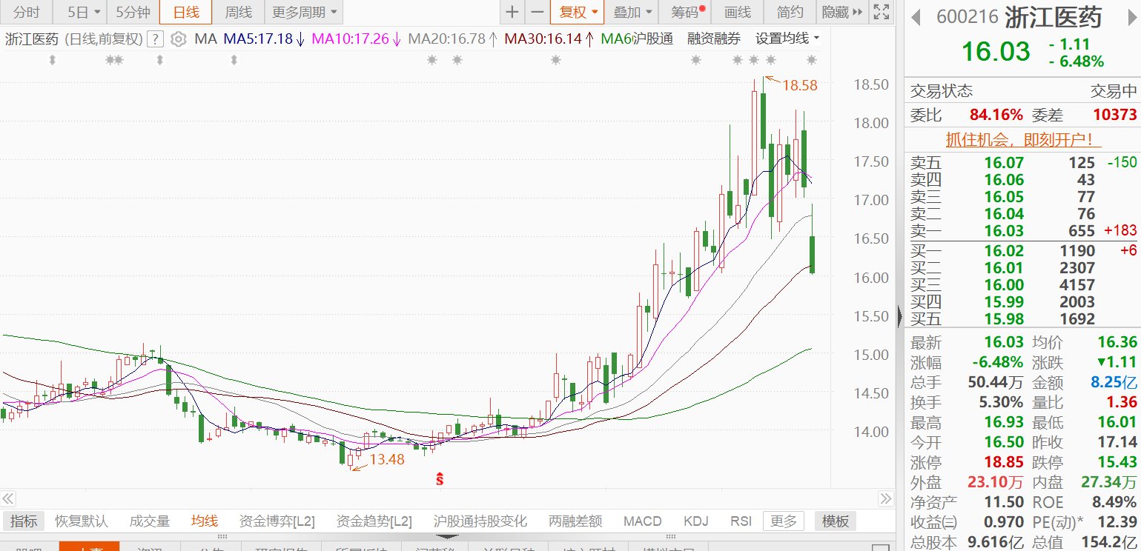Click the 恢复默认 button
This screenshot has width=1141, height=551.
point(82,521)
